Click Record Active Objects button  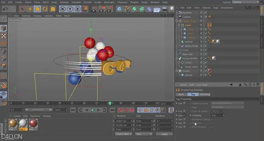(120, 110)
